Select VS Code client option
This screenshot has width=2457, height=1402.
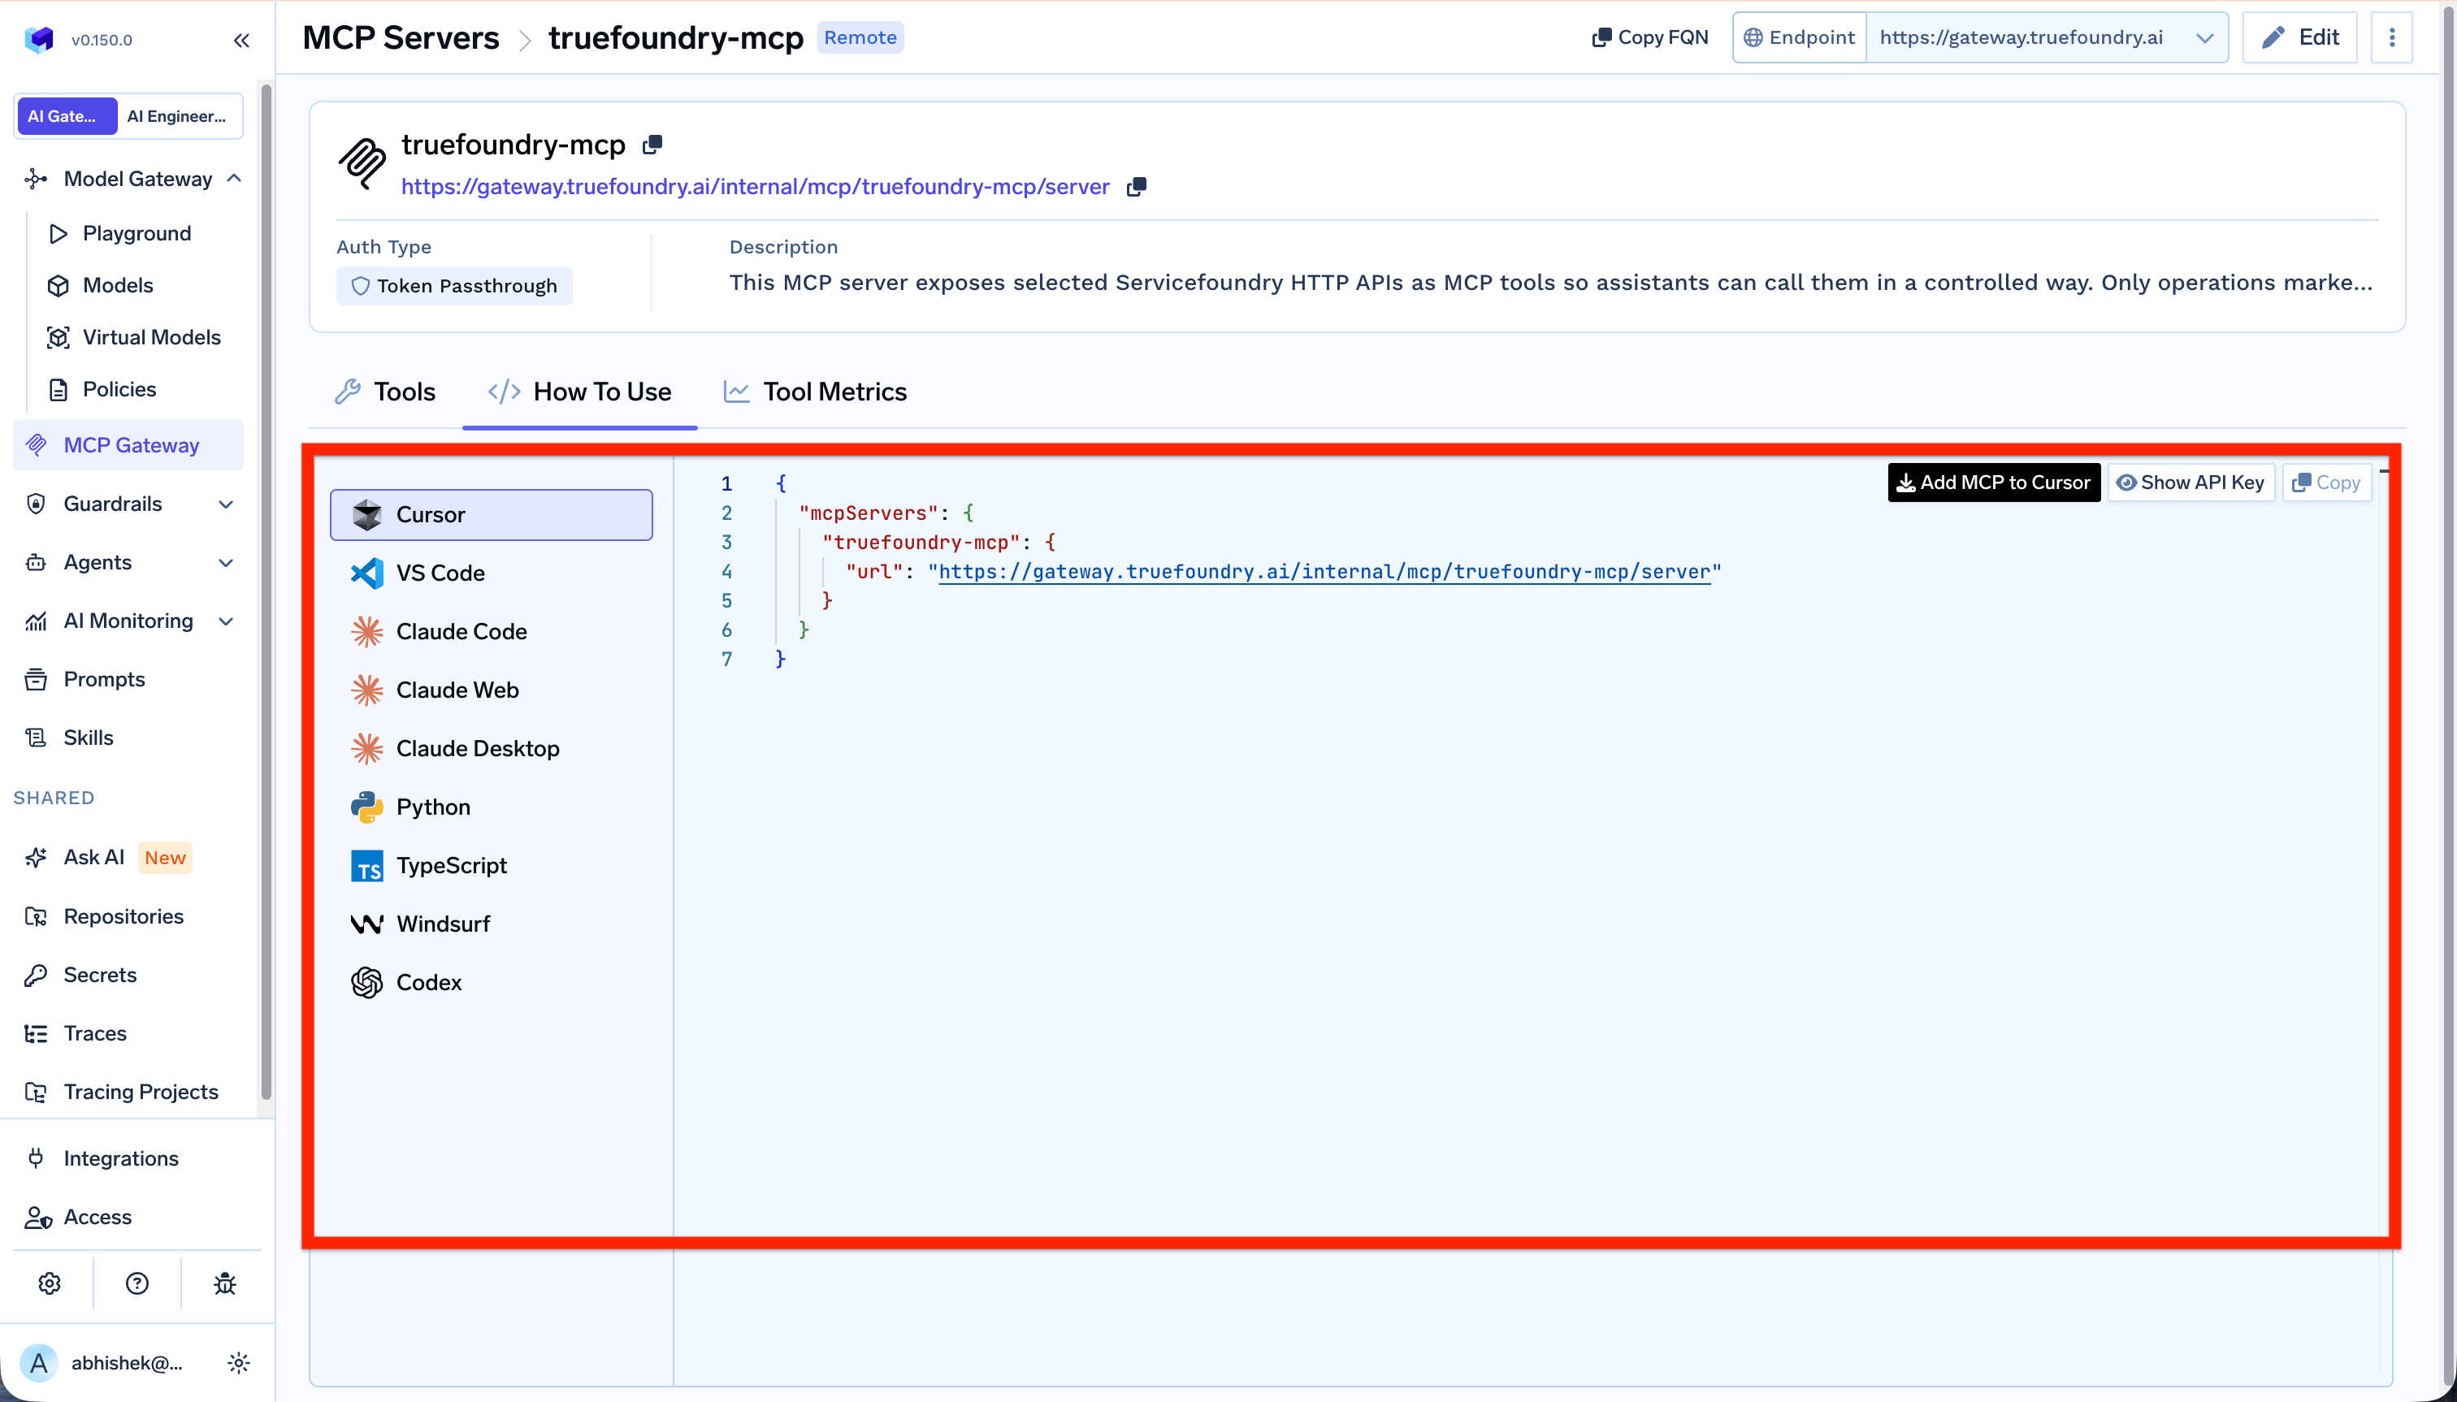tap(492, 573)
